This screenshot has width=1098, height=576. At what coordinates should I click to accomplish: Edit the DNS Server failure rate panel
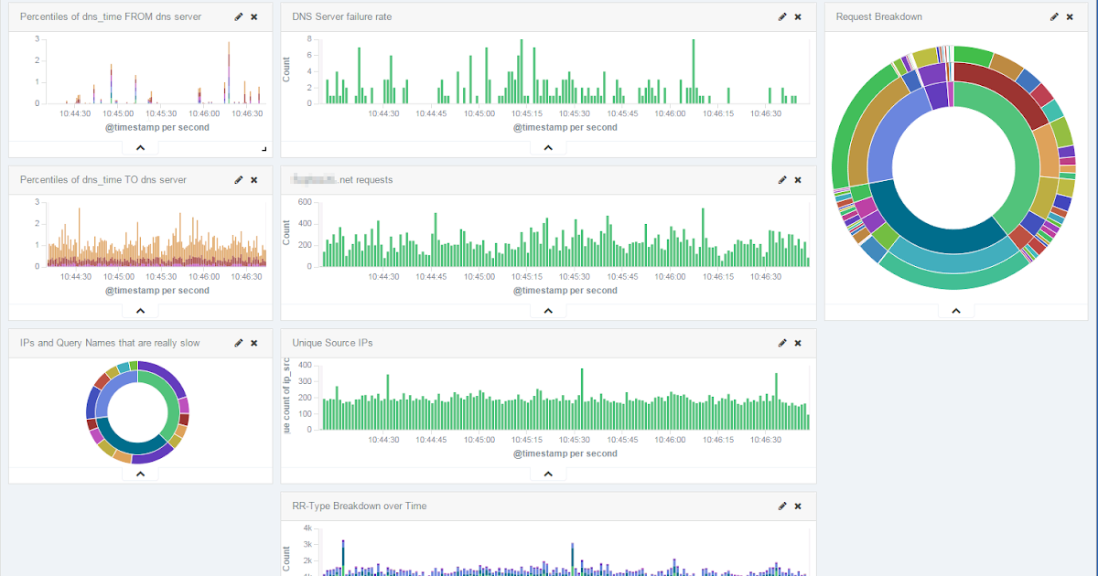pyautogui.click(x=782, y=16)
